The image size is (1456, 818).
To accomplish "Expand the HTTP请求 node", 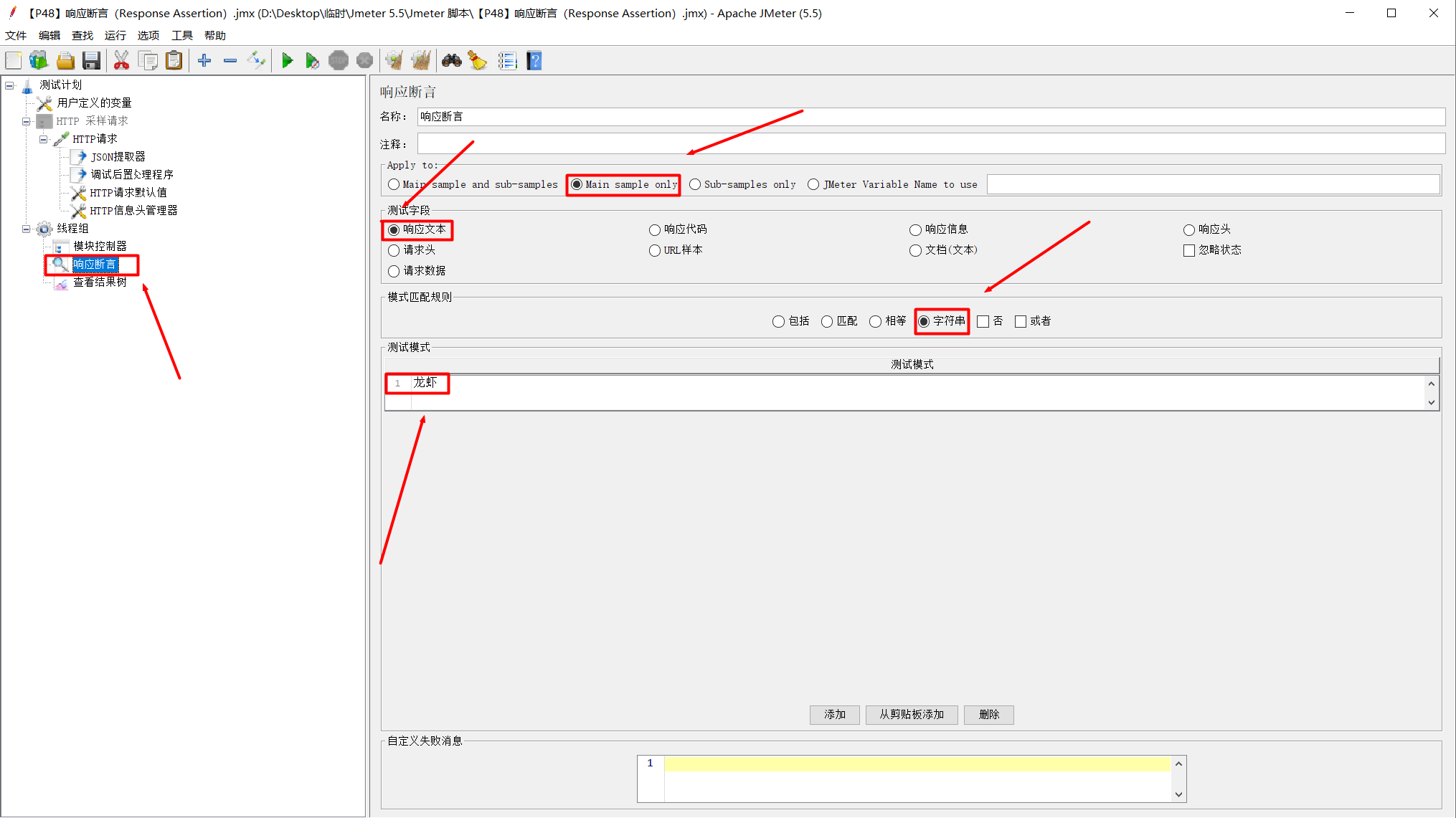I will (x=43, y=138).
